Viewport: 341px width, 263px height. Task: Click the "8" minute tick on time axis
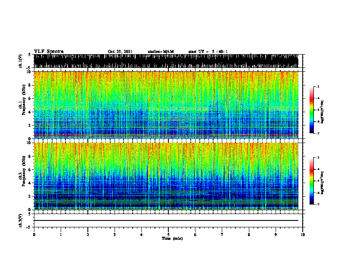[x=249, y=235]
